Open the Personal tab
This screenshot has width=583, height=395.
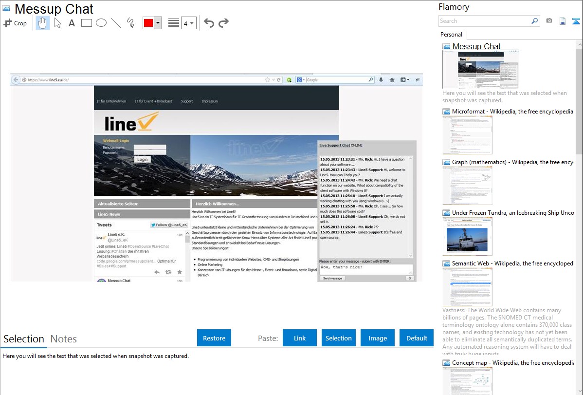coord(452,34)
